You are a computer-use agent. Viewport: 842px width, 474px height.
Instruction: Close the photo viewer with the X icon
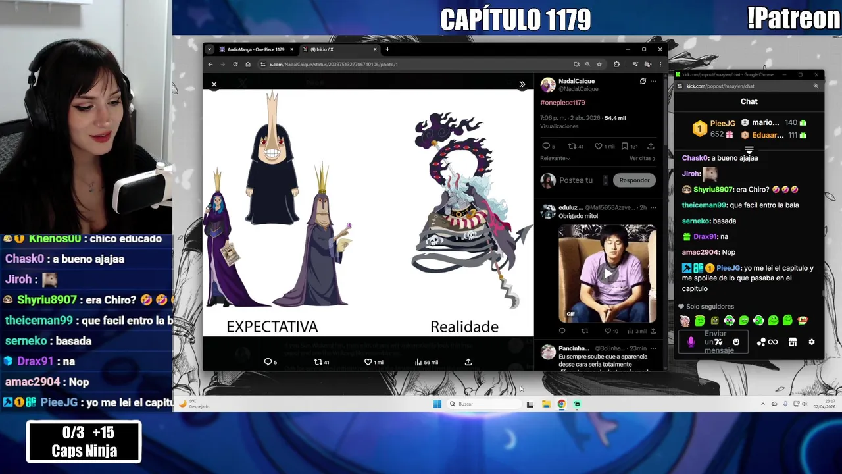click(214, 84)
